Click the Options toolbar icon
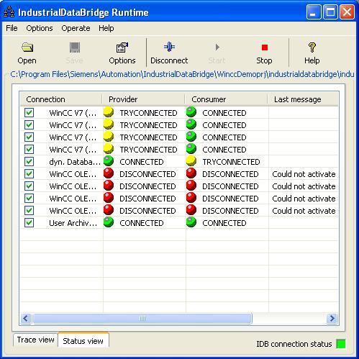 point(122,47)
